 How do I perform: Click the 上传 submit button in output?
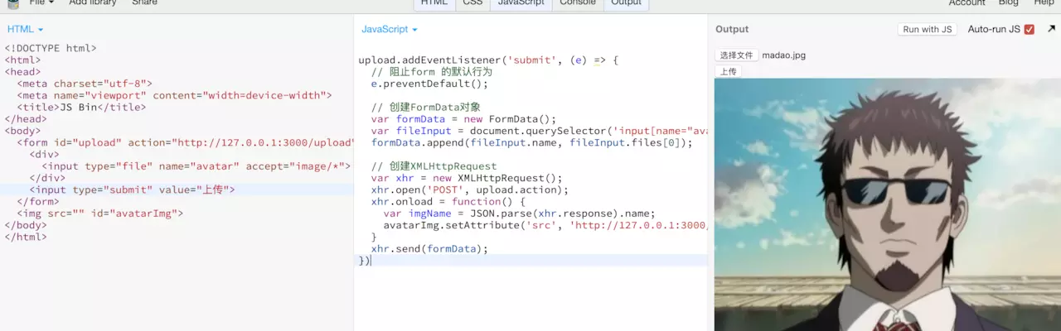point(728,71)
